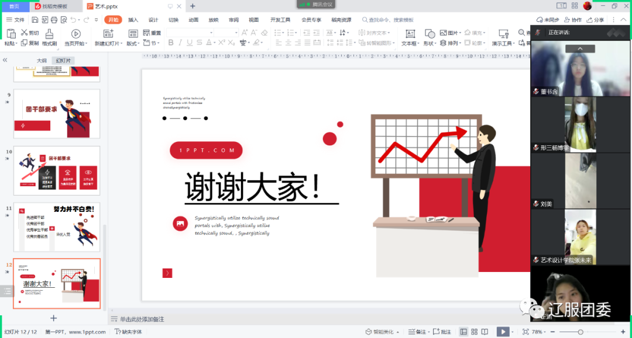The width and height of the screenshot is (632, 338).
Task: Toggle notes pane (备注) in status bar
Action: click(417, 332)
